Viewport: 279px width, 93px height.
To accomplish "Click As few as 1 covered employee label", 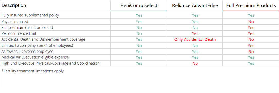I will 27,52.
